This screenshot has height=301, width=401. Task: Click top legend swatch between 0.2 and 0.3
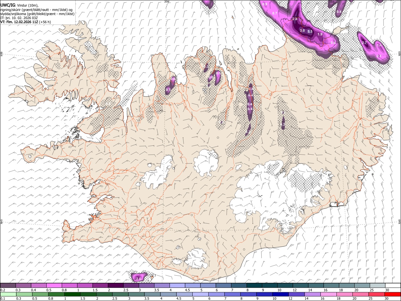pos(8,285)
